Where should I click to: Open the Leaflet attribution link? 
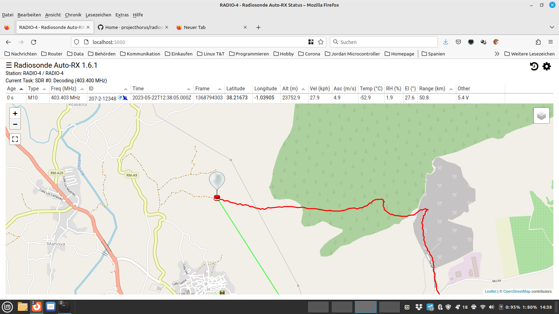pyautogui.click(x=491, y=291)
